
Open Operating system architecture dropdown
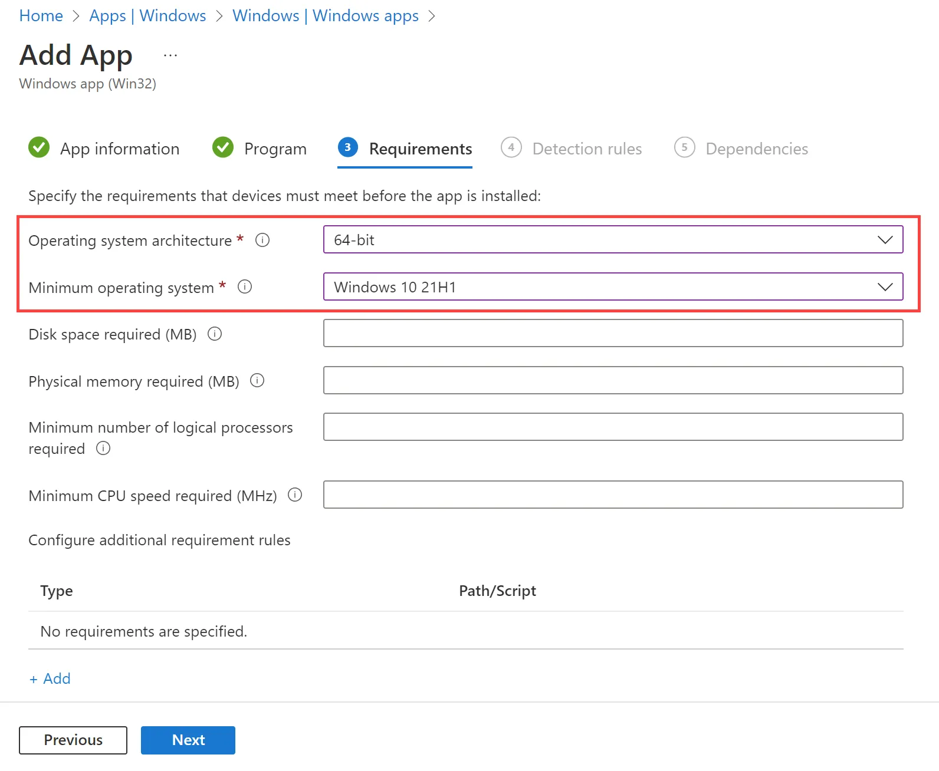[x=613, y=240]
